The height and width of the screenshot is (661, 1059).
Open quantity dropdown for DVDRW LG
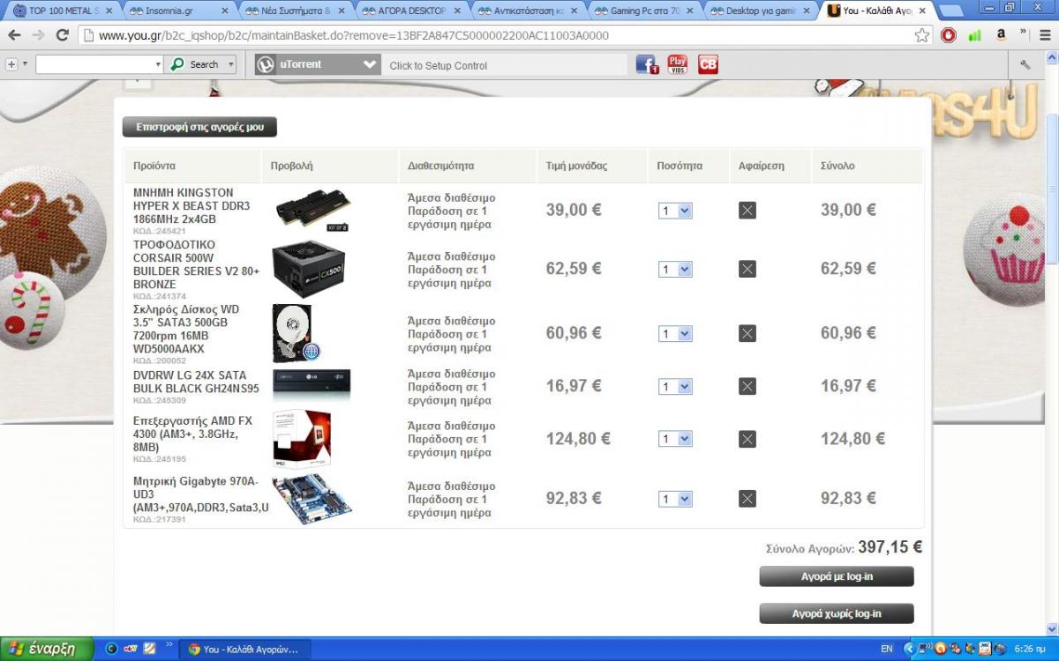click(675, 386)
